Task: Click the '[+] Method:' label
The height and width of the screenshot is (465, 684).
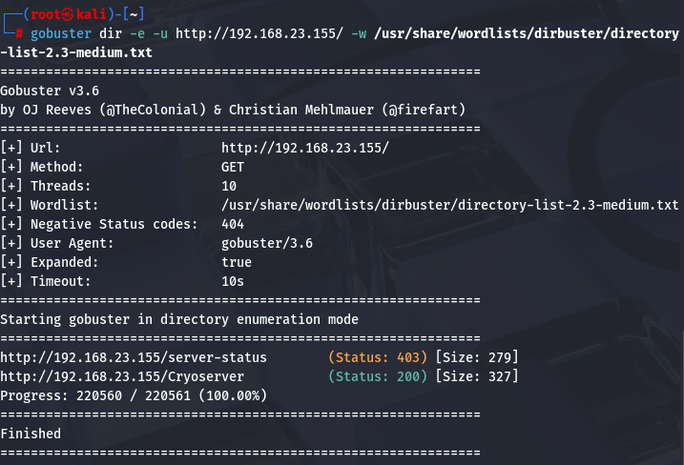Action: 41,167
